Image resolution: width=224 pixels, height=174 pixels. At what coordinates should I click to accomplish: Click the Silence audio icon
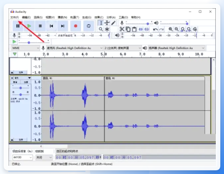click(147, 29)
